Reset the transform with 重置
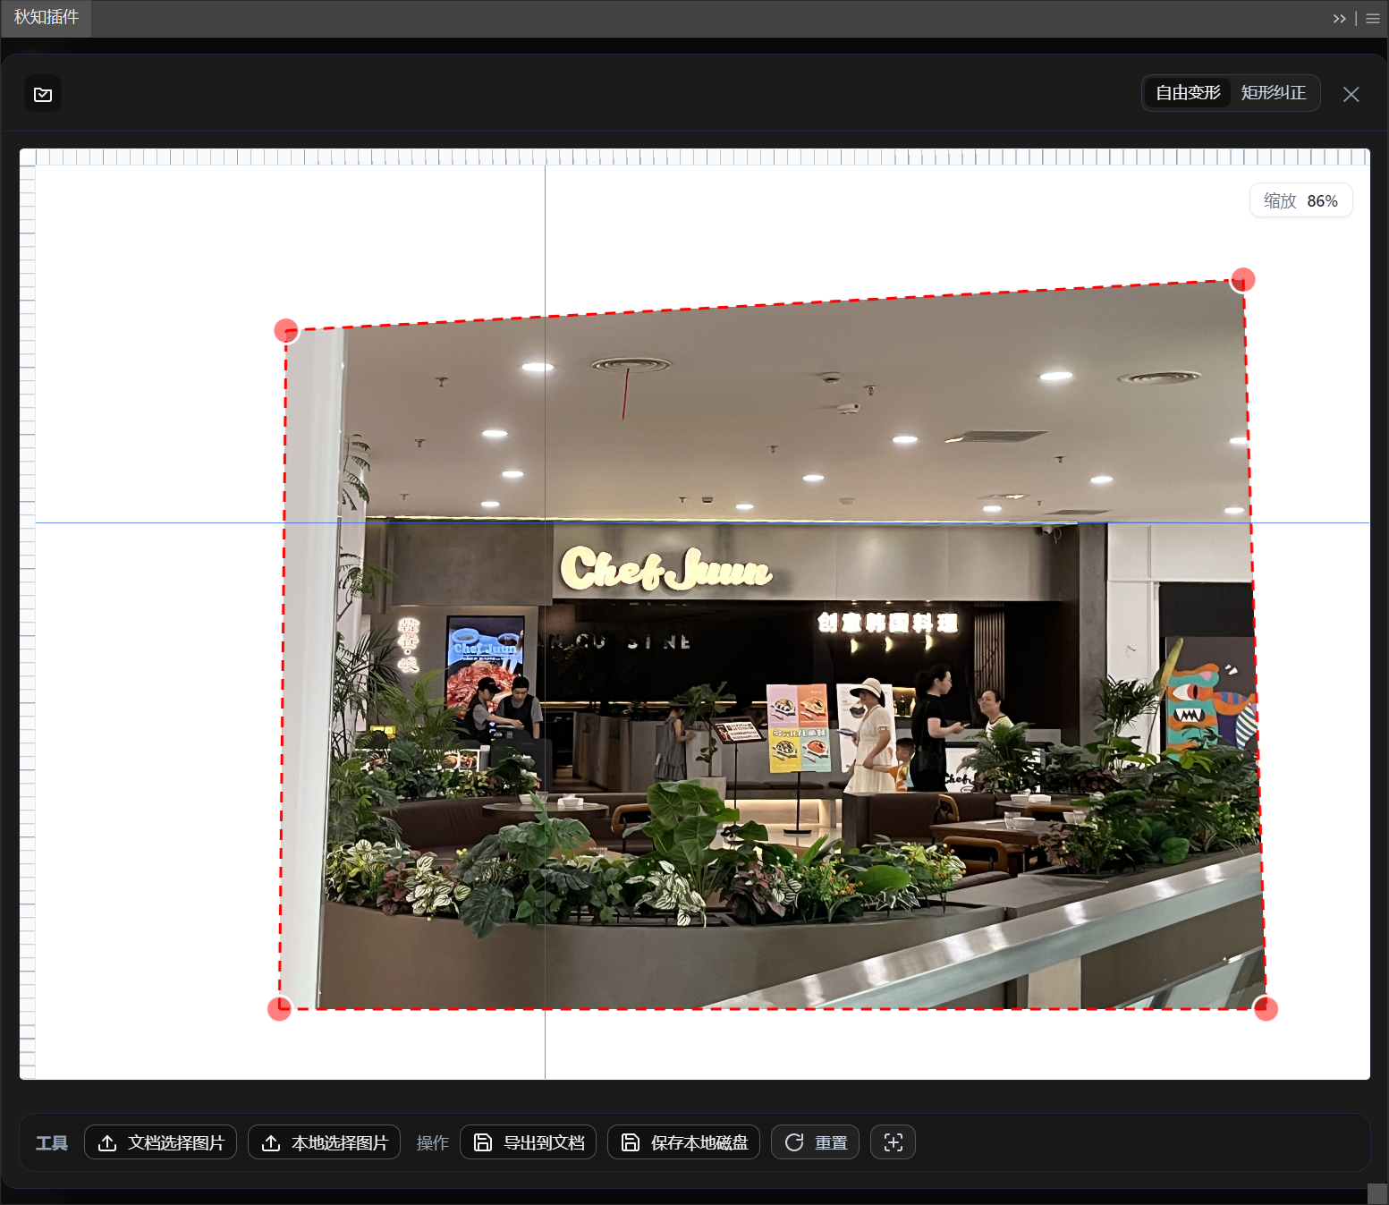1389x1205 pixels. click(x=815, y=1142)
